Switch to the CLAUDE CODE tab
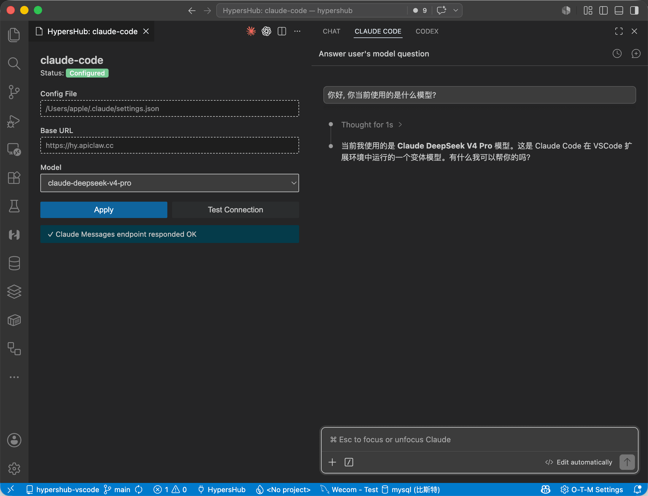Viewport: 648px width, 496px height. pos(378,31)
